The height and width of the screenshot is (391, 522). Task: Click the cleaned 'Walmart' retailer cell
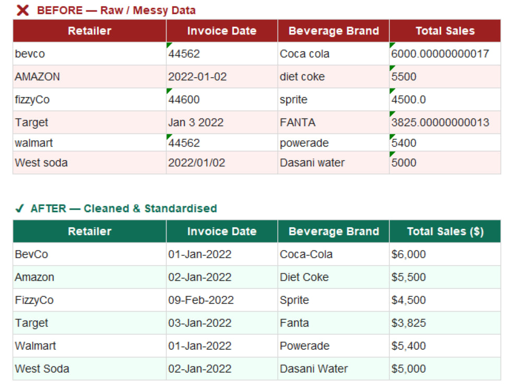(90, 346)
